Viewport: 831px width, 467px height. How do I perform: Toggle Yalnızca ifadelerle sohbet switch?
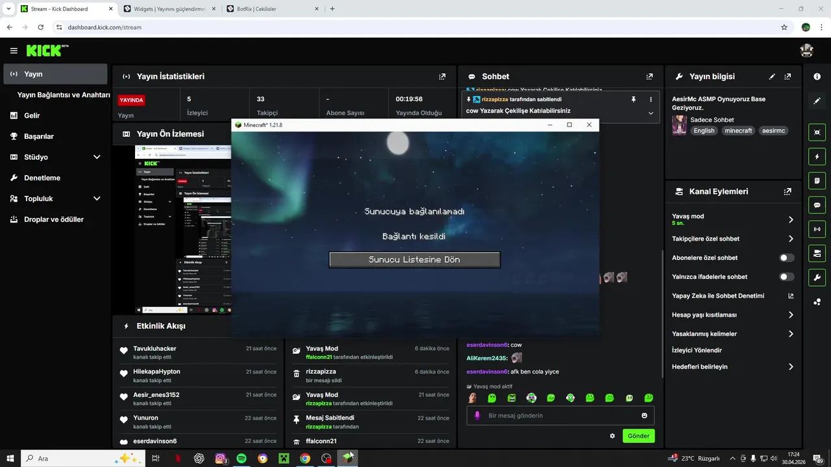pyautogui.click(x=787, y=277)
